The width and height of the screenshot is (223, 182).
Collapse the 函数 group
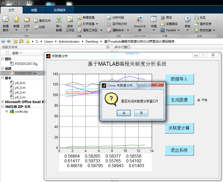2,68
